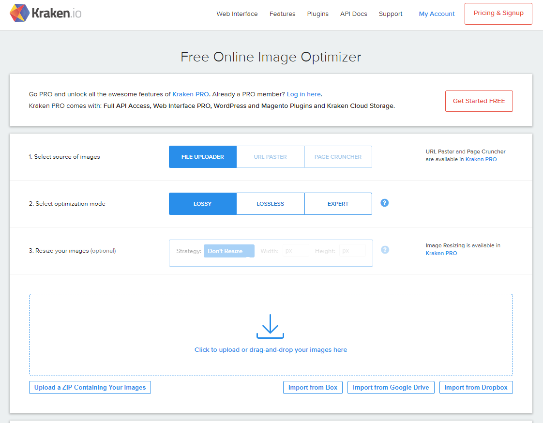
Task: Open image resizing help question icon
Action: pos(385,250)
